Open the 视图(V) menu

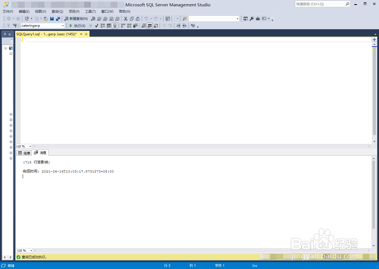pos(40,11)
